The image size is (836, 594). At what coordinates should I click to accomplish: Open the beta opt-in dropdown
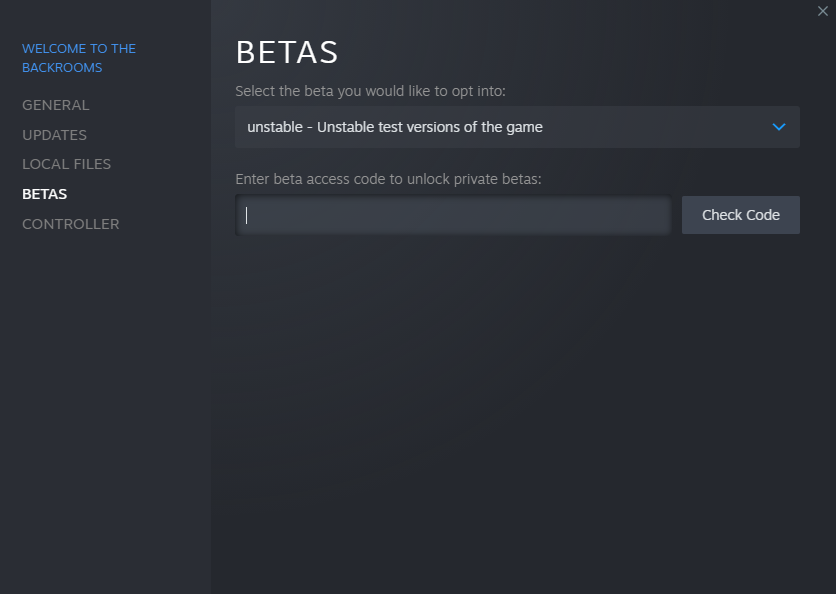[517, 127]
